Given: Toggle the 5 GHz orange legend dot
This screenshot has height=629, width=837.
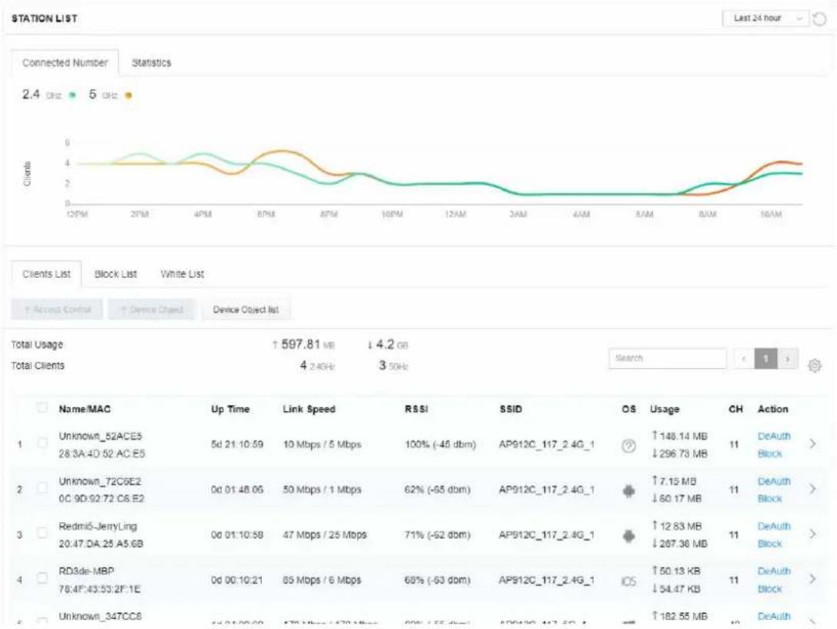Looking at the screenshot, I should coord(128,95).
